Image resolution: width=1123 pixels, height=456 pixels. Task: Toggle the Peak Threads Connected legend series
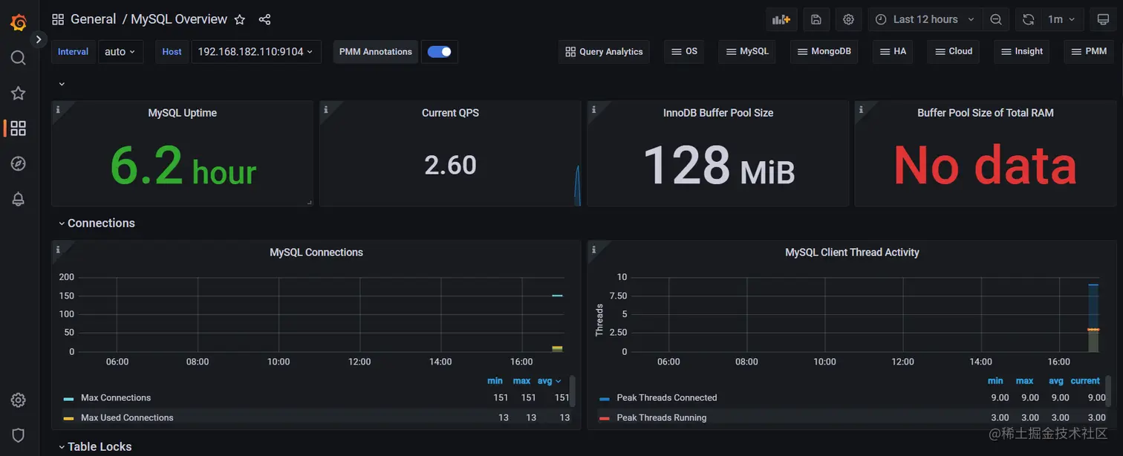667,398
